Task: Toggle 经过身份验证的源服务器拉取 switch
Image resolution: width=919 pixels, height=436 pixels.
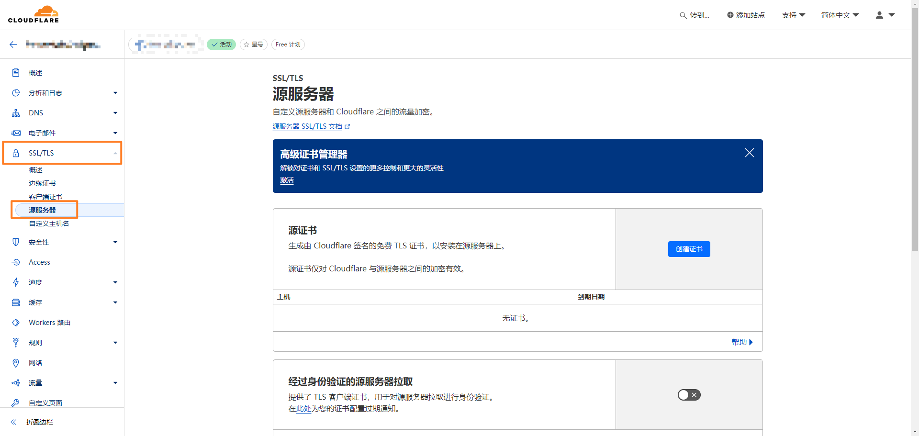Action: pos(689,395)
